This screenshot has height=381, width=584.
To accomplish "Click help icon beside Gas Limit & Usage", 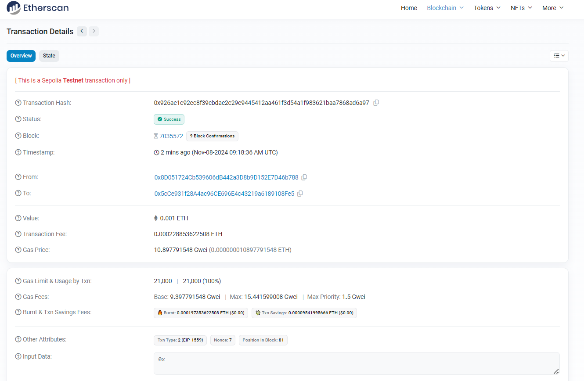I will click(18, 281).
